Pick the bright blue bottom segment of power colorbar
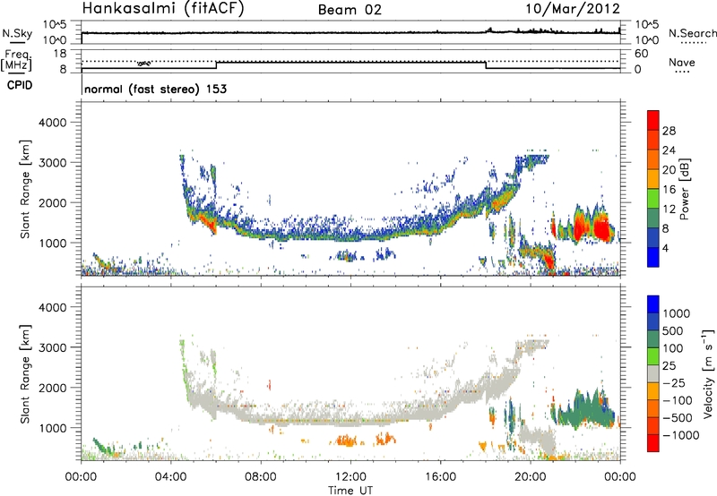Screen dimensions: 717x496 [653, 257]
